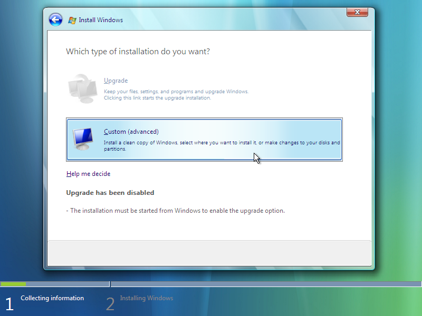This screenshot has height=316, width=422.
Task: Click the Upgrade has been disabled heading
Action: coord(110,192)
